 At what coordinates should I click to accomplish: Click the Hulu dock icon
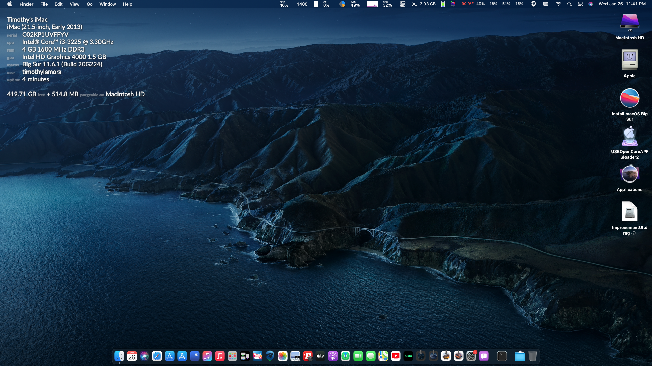pos(408,356)
